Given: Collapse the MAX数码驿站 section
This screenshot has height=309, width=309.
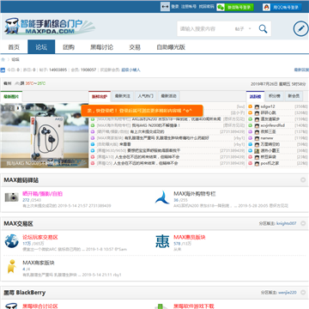Looking at the screenshot, I should pyautogui.click(x=303, y=180).
